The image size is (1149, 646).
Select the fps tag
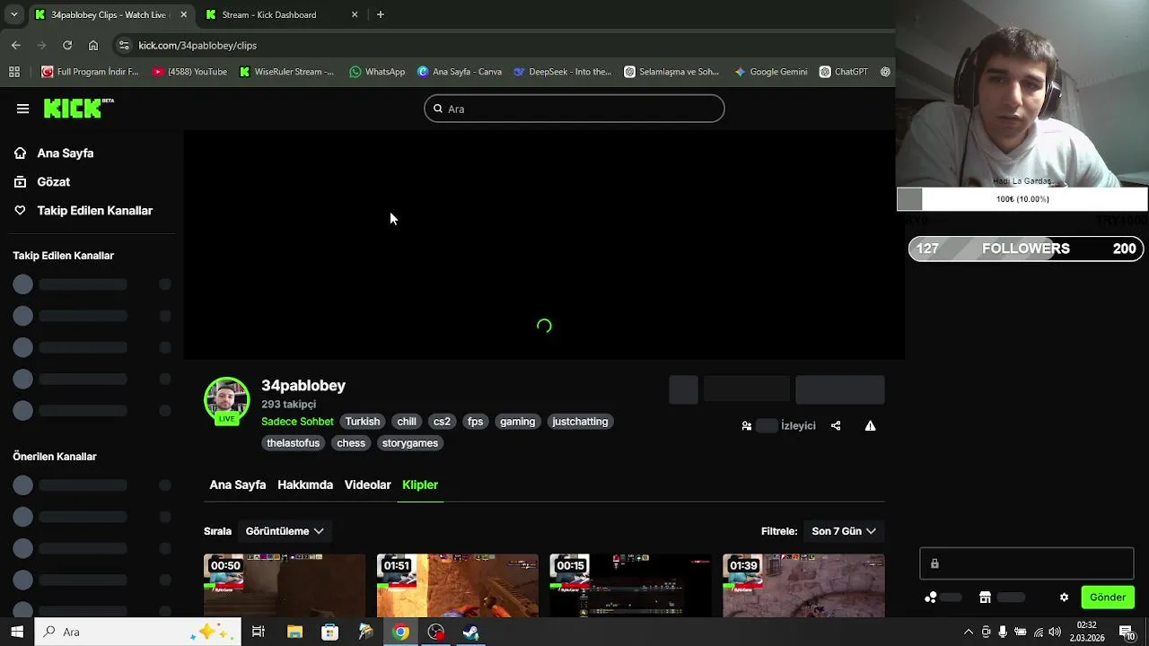click(x=476, y=422)
